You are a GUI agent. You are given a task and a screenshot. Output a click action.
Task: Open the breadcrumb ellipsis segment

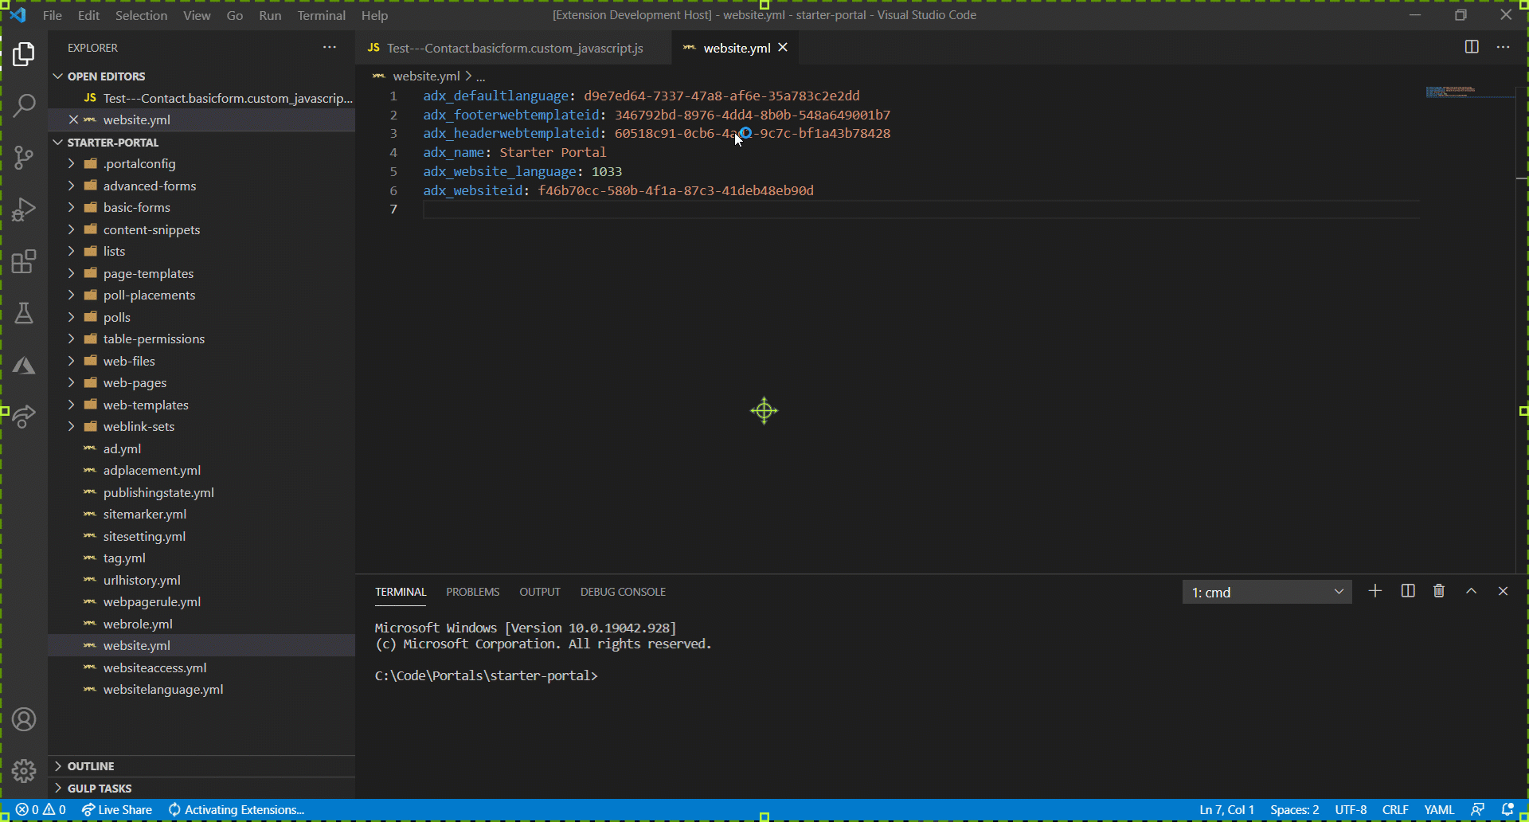[481, 76]
